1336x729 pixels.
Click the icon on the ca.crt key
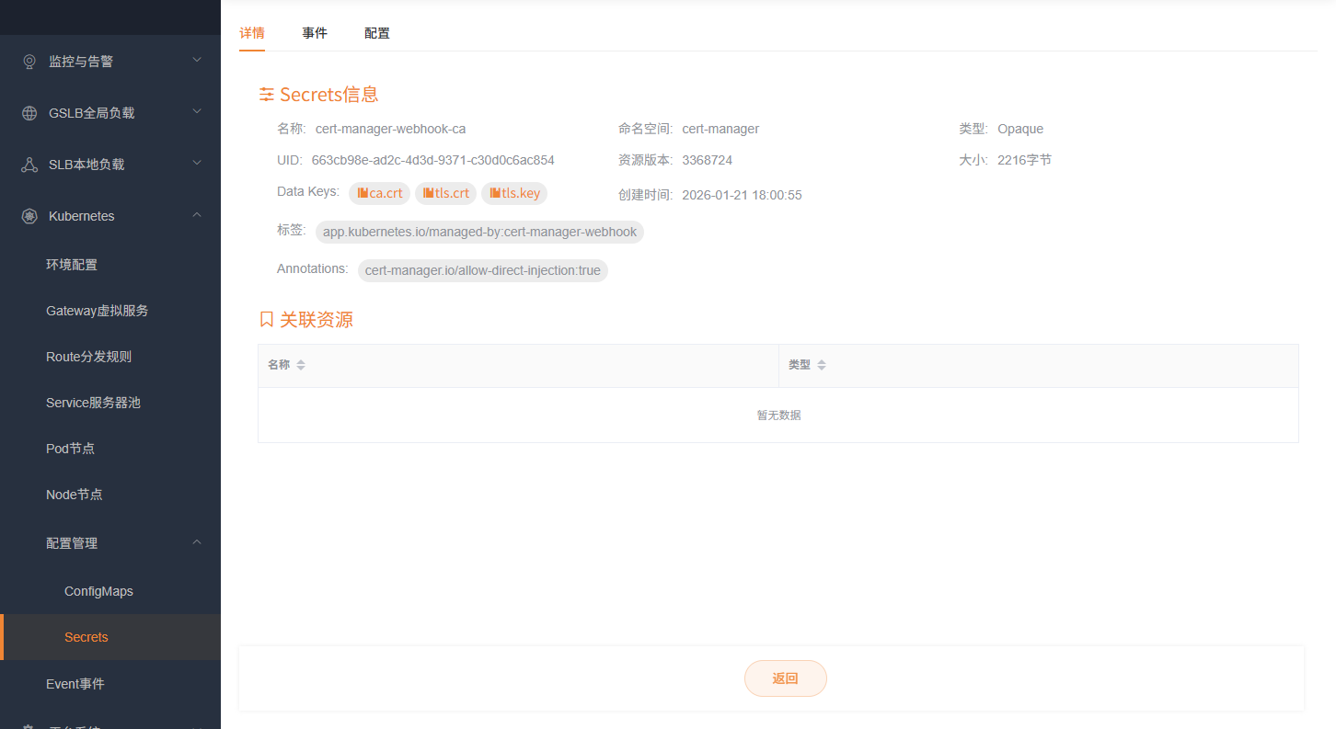[363, 193]
